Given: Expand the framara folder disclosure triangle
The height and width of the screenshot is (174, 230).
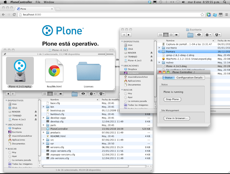Looking at the screenshot, I should pos(160,51).
